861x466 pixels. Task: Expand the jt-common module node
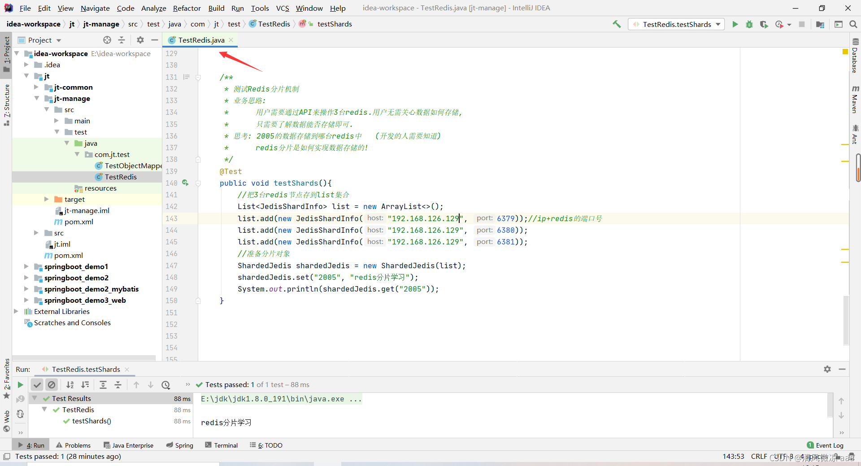click(x=37, y=87)
